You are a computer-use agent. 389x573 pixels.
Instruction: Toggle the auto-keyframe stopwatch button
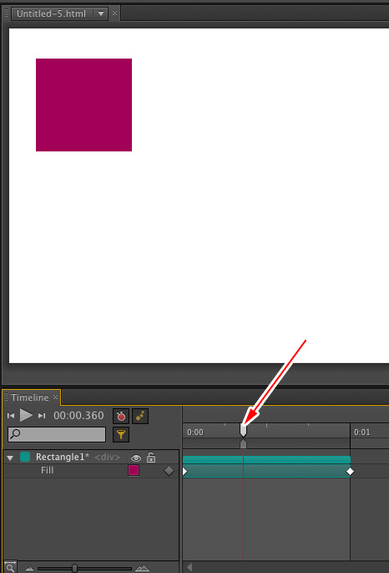121,417
